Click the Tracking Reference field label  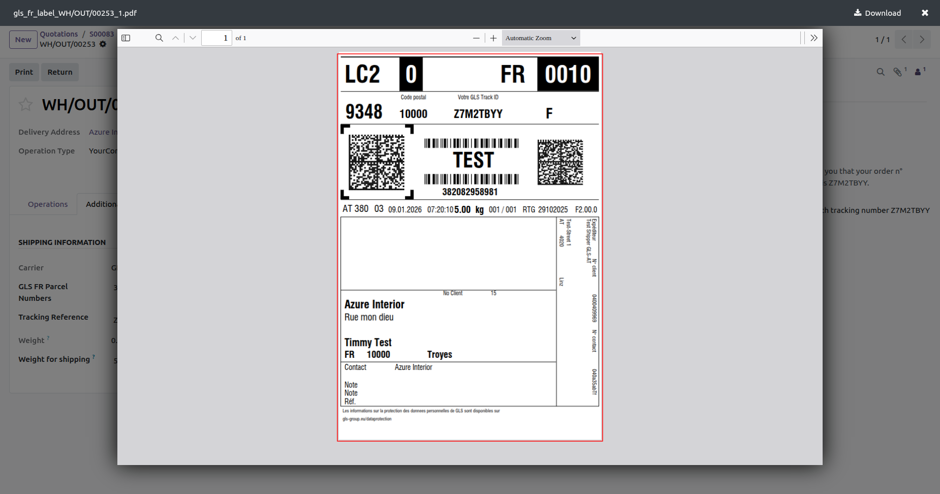point(53,317)
